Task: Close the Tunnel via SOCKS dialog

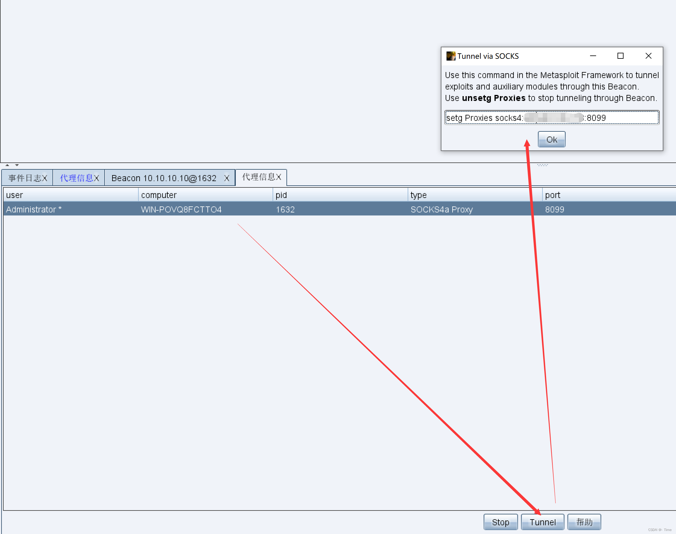Action: 648,56
